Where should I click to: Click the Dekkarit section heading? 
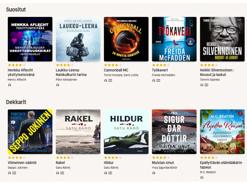pyautogui.click(x=16, y=102)
